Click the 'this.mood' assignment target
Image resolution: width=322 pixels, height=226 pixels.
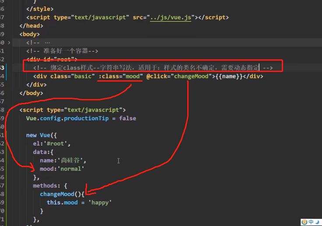click(x=62, y=202)
